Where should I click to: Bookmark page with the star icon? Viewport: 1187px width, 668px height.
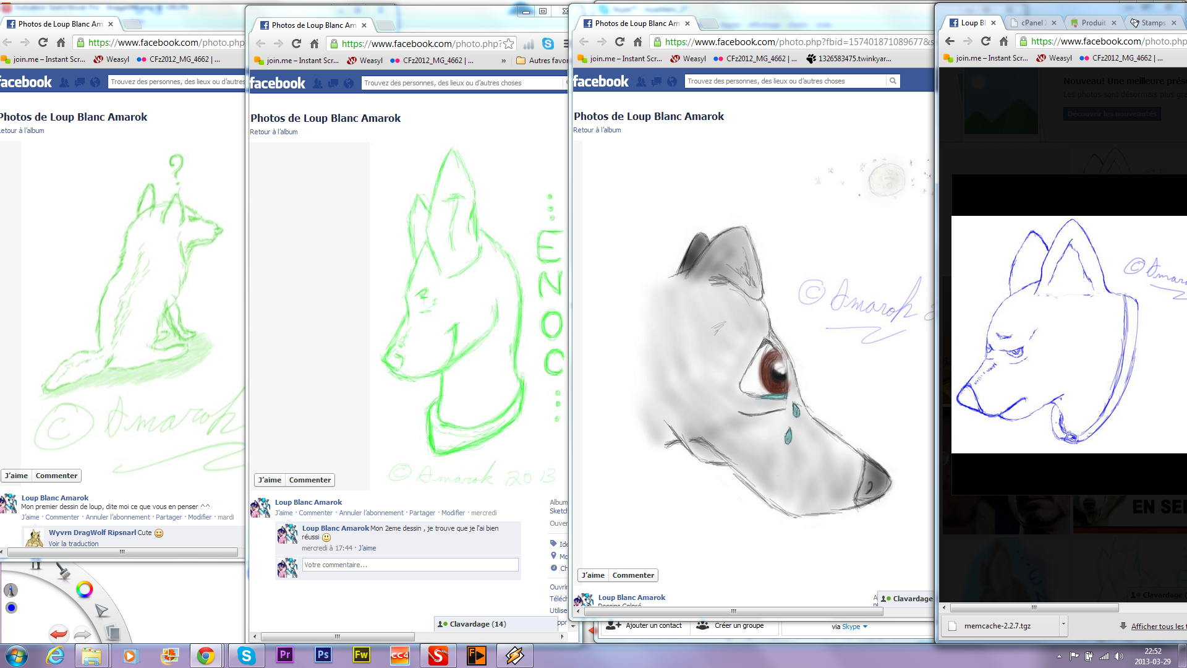pyautogui.click(x=508, y=43)
